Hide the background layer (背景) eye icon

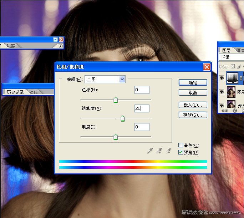pyautogui.click(x=222, y=106)
